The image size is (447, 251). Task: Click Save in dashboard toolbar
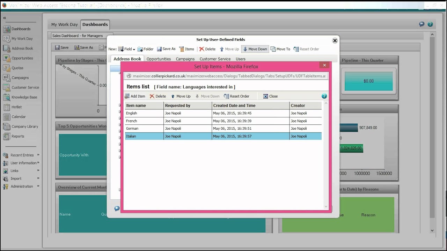tap(62, 47)
